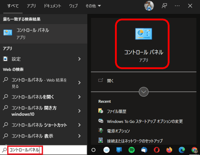Image resolution: width=200 pixels, height=155 pixels.
Task: Open the user account avatar
Action: click(149, 6)
